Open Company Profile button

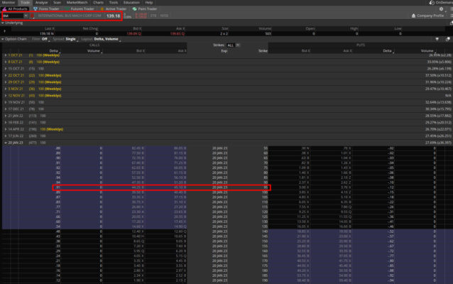[x=432, y=15]
